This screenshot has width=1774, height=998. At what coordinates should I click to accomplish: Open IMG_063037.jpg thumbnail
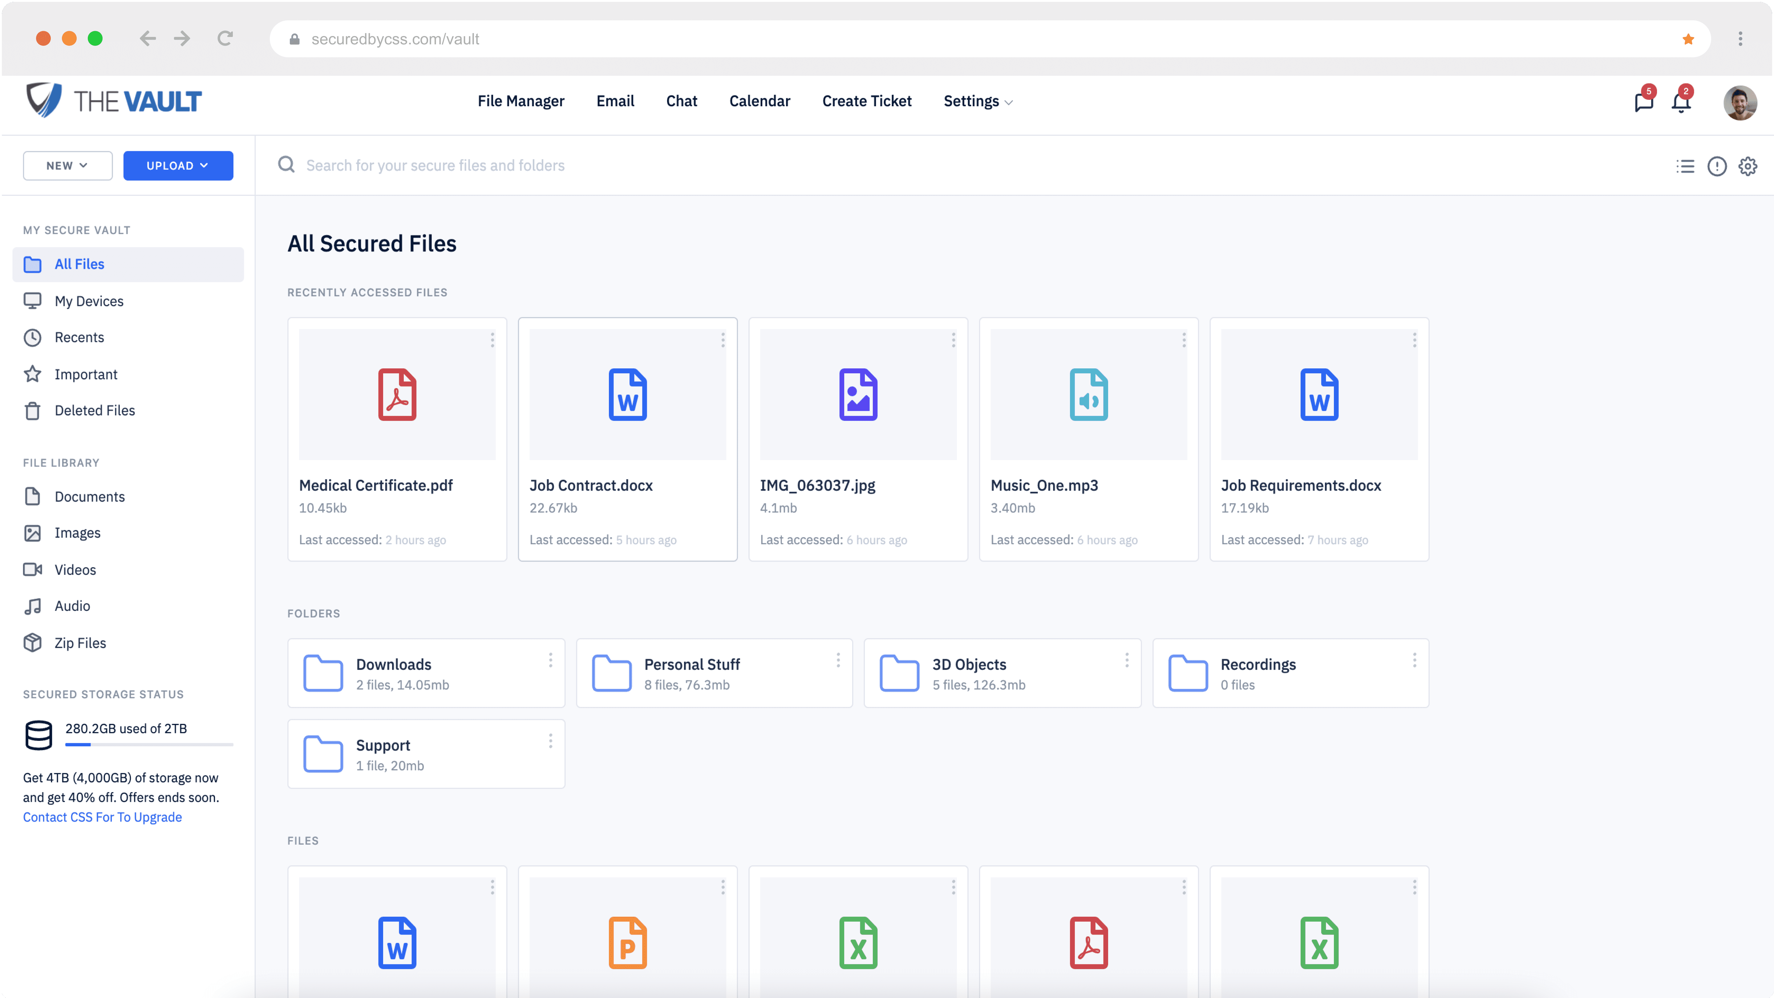[859, 395]
